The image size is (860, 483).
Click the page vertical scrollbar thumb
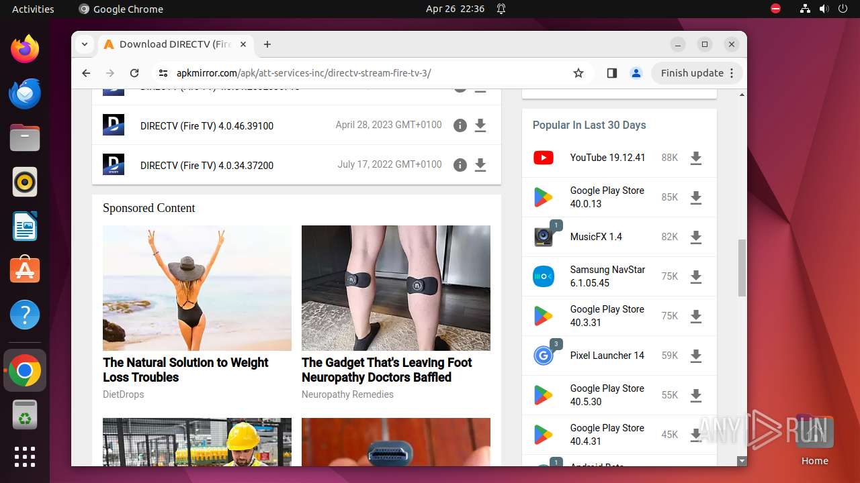[x=742, y=267]
